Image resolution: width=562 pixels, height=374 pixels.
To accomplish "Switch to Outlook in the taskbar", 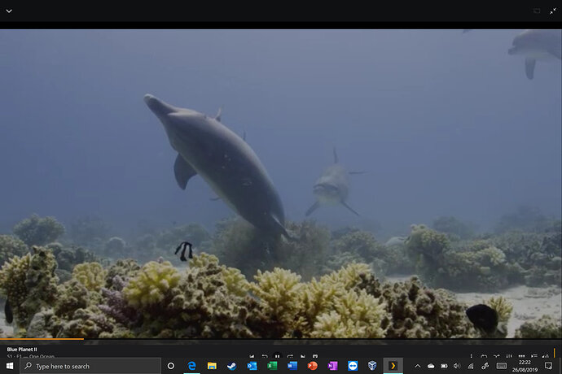I will coord(252,367).
